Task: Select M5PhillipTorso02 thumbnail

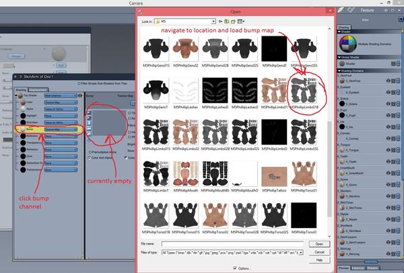Action: click(215, 215)
